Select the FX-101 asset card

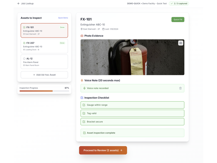44,30
